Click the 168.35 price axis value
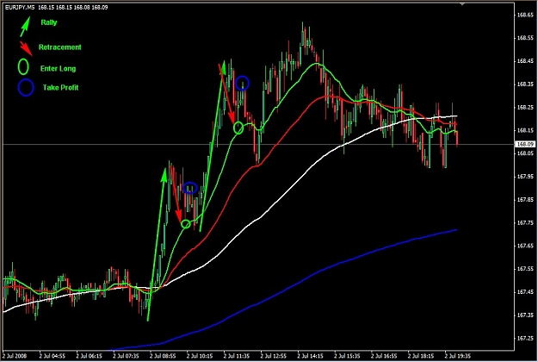The height and width of the screenshot is (362, 538). (525, 84)
